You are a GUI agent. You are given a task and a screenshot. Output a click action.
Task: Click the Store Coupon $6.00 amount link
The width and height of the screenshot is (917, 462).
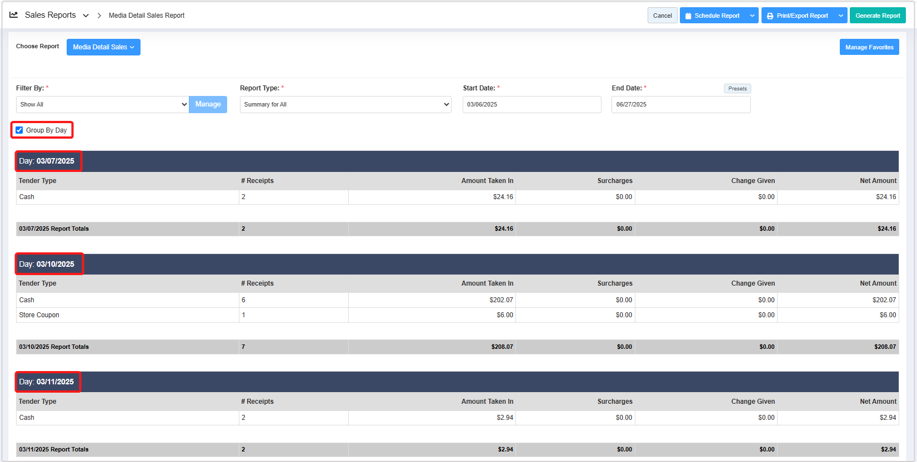tap(504, 315)
